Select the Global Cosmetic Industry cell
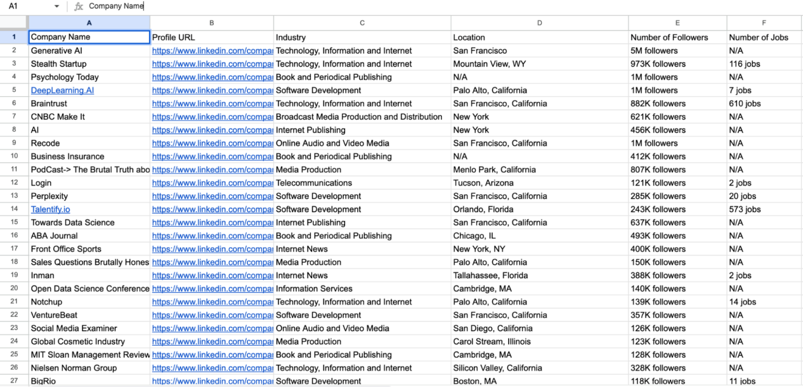Image resolution: width=803 pixels, height=387 pixels. coord(89,342)
